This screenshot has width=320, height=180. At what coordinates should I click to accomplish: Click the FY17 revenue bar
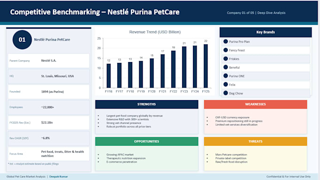pos(120,75)
